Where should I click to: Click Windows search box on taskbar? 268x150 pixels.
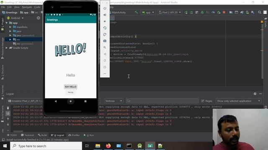coord(46,146)
